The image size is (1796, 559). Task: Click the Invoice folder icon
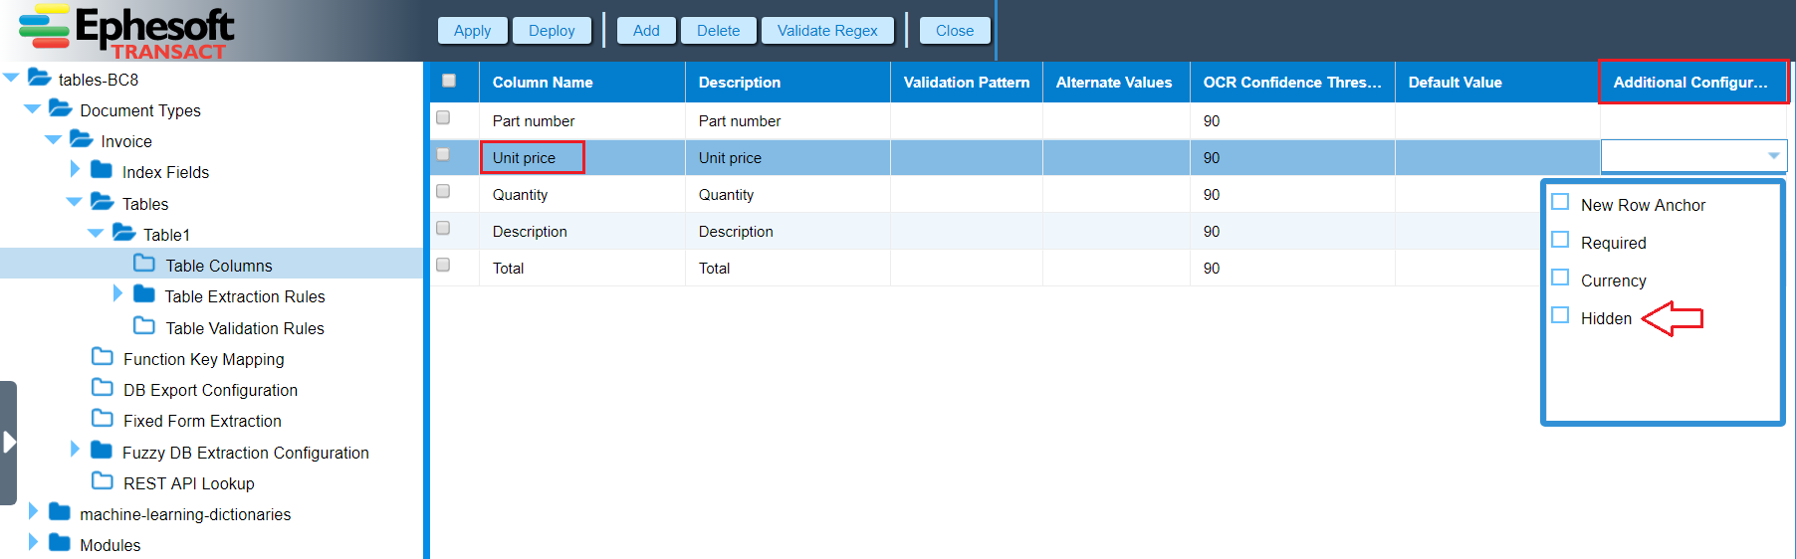pos(82,138)
